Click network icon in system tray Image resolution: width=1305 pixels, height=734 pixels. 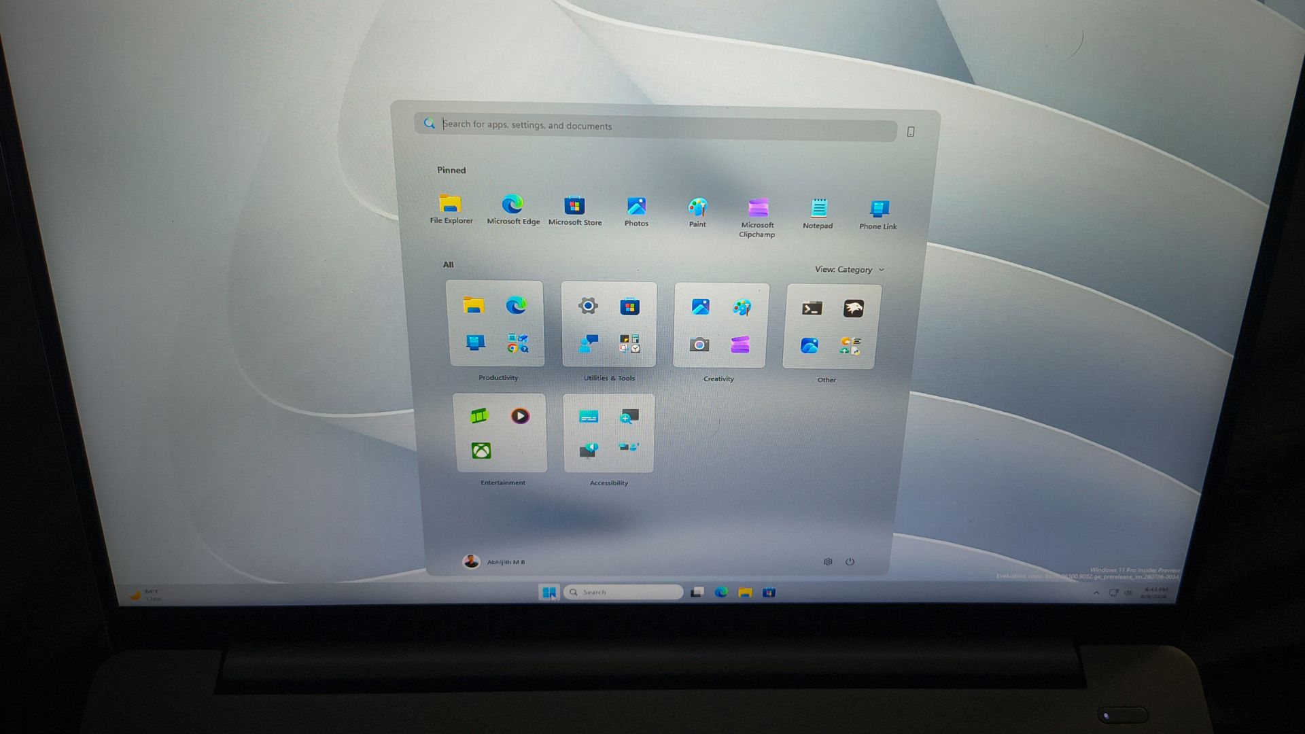tap(1113, 593)
